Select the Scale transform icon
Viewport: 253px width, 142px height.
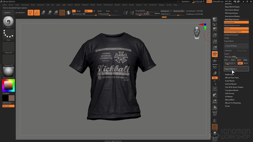pos(49,12)
